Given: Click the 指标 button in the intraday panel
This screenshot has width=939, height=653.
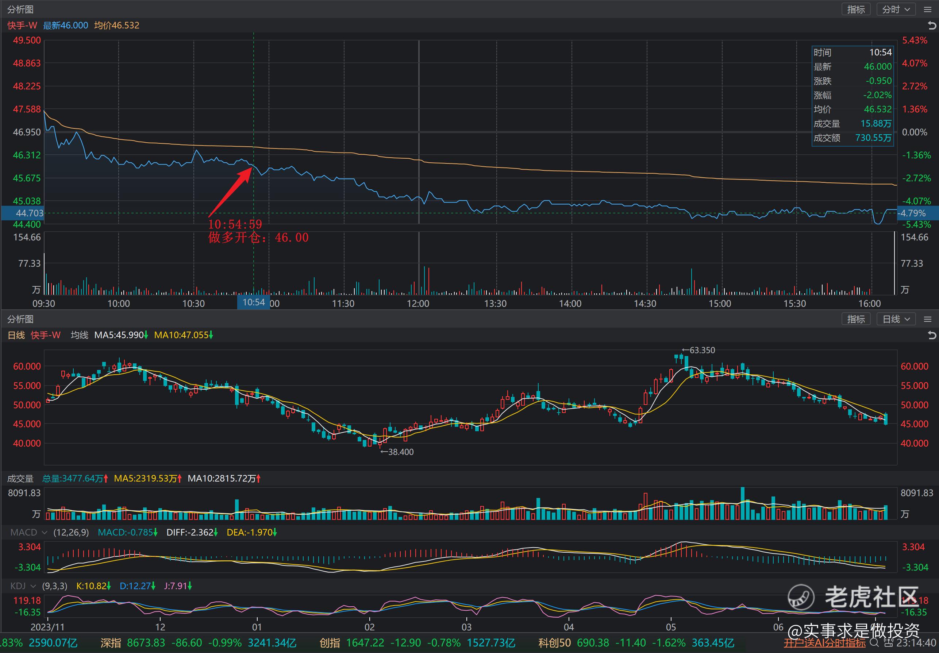Looking at the screenshot, I should [856, 9].
